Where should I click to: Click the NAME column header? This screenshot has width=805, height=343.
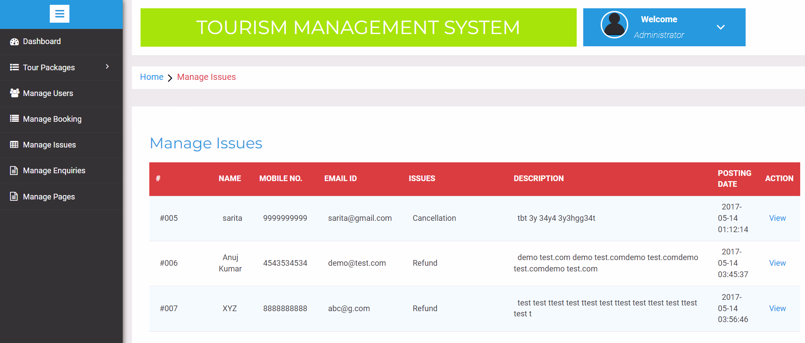point(230,178)
